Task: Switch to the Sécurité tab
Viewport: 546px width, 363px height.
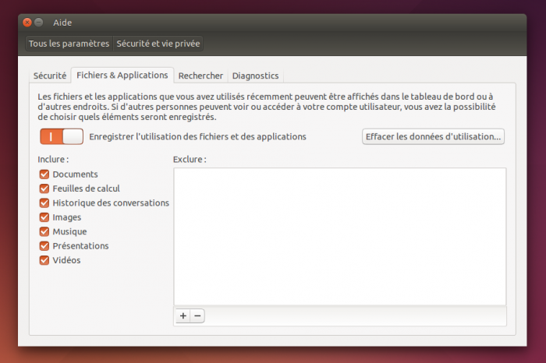Action: point(49,76)
